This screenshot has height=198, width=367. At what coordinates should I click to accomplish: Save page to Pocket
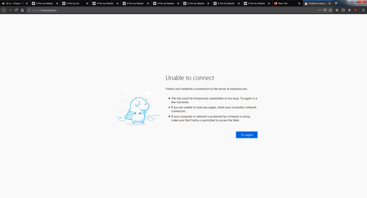click(x=325, y=10)
